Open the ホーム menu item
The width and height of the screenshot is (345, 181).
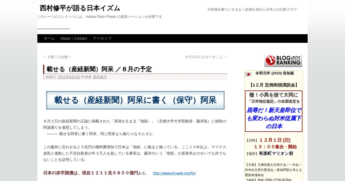(x=49, y=38)
